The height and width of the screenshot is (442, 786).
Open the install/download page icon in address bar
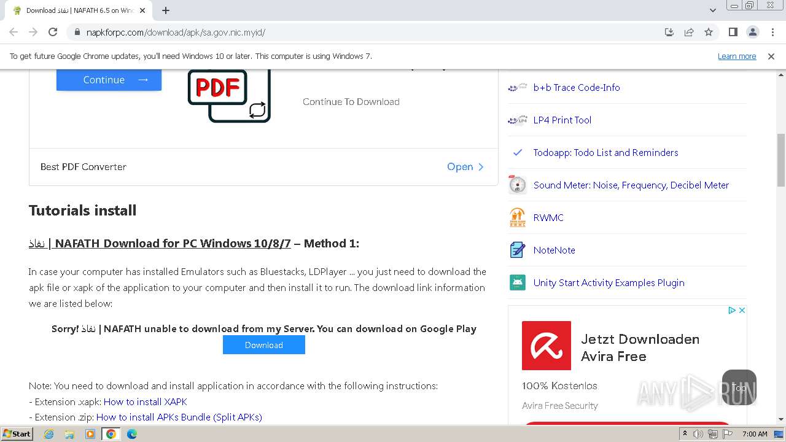(x=669, y=32)
